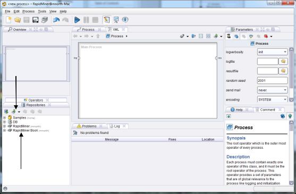This screenshot has height=194, width=296.
Task: Select the Process tab above the canvas
Action: point(88,30)
